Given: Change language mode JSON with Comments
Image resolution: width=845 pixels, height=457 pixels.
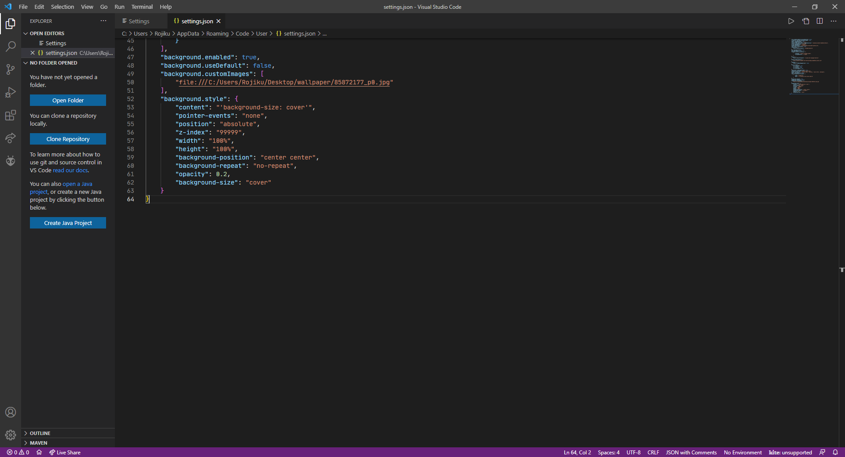Looking at the screenshot, I should [x=691, y=452].
